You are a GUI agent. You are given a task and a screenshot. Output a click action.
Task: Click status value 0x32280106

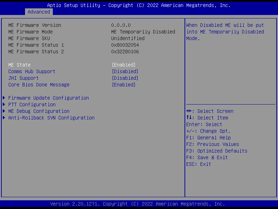pos(125,52)
